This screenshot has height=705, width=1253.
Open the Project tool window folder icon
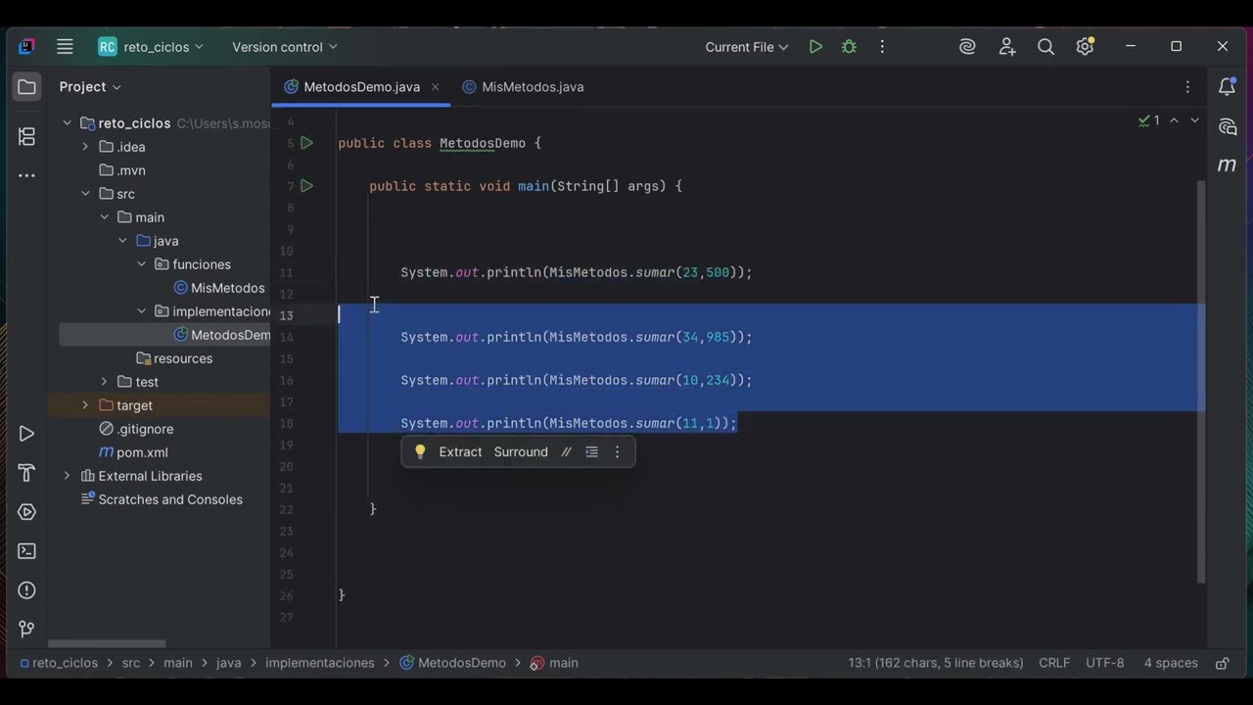pyautogui.click(x=27, y=87)
